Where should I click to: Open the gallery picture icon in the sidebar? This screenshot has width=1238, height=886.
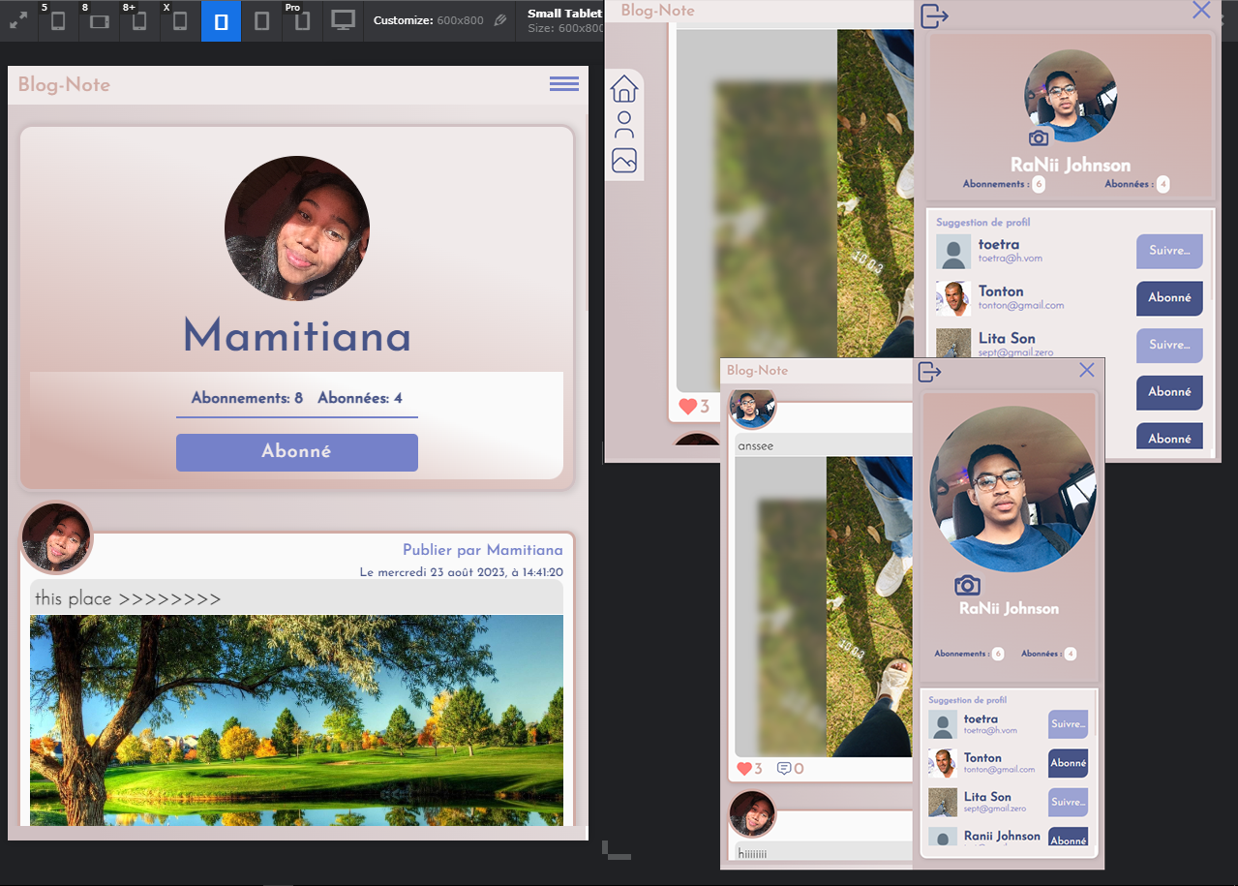coord(624,161)
